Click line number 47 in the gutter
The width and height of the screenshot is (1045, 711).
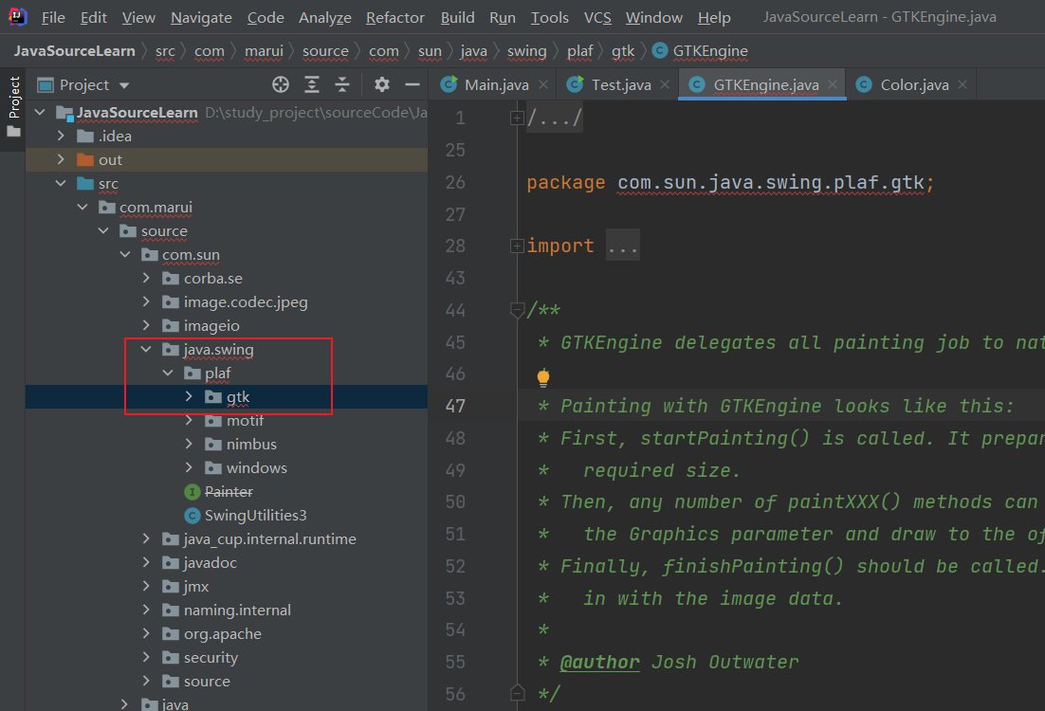point(455,406)
